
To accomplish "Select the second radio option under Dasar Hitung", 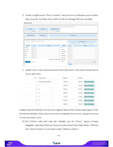I will tap(74, 43).
